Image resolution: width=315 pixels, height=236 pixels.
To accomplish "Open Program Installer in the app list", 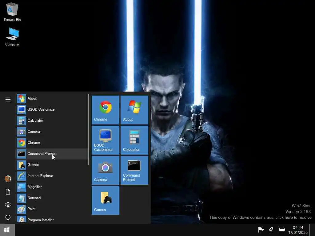I will click(x=52, y=219).
